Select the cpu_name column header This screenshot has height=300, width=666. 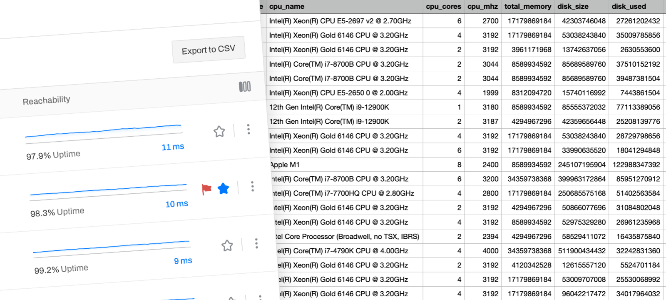click(287, 6)
